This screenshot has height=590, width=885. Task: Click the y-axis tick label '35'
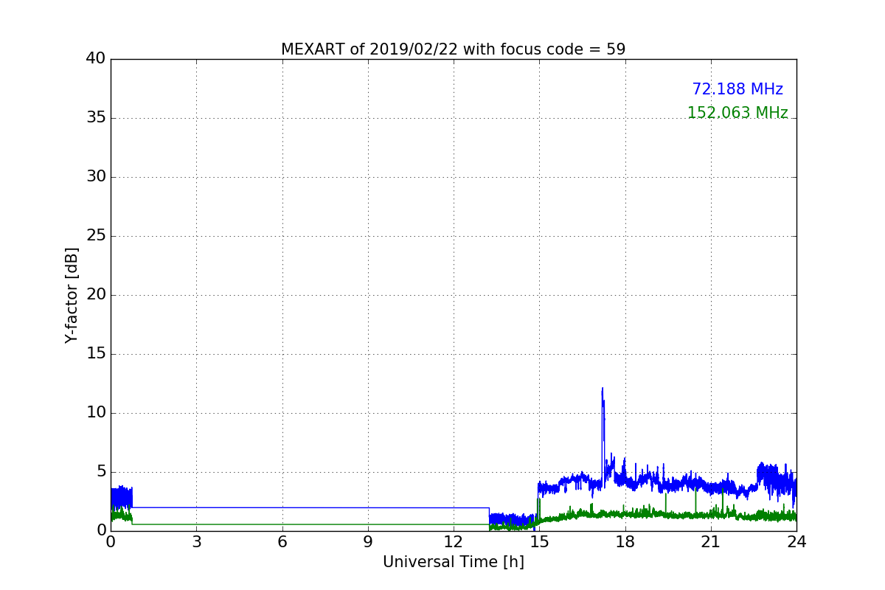(x=96, y=118)
